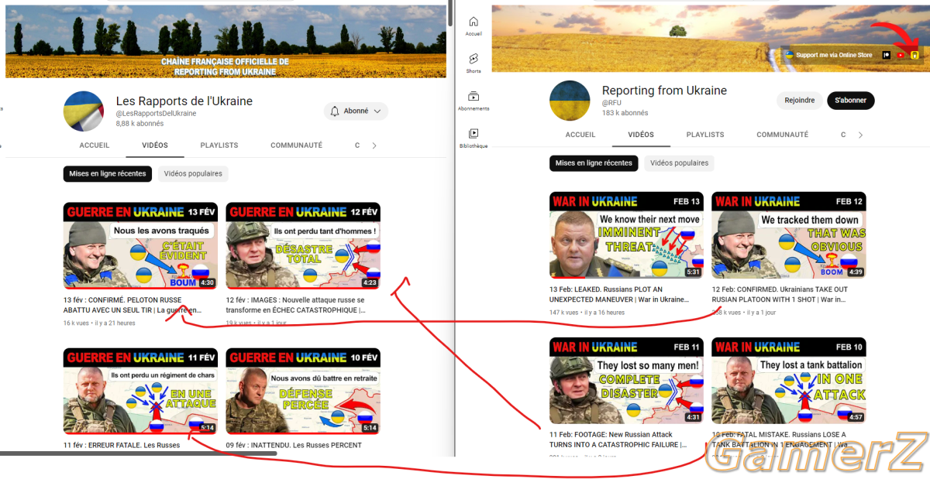This screenshot has height=479, width=930.
Task: Open the FEB 10 'In one attack' thumbnail
Action: point(789,381)
